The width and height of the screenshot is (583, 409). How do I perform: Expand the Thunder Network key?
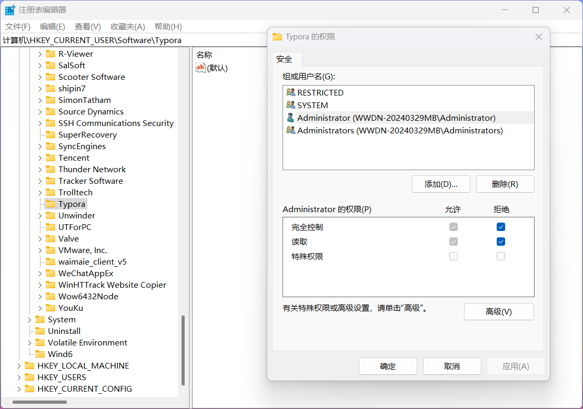(40, 170)
